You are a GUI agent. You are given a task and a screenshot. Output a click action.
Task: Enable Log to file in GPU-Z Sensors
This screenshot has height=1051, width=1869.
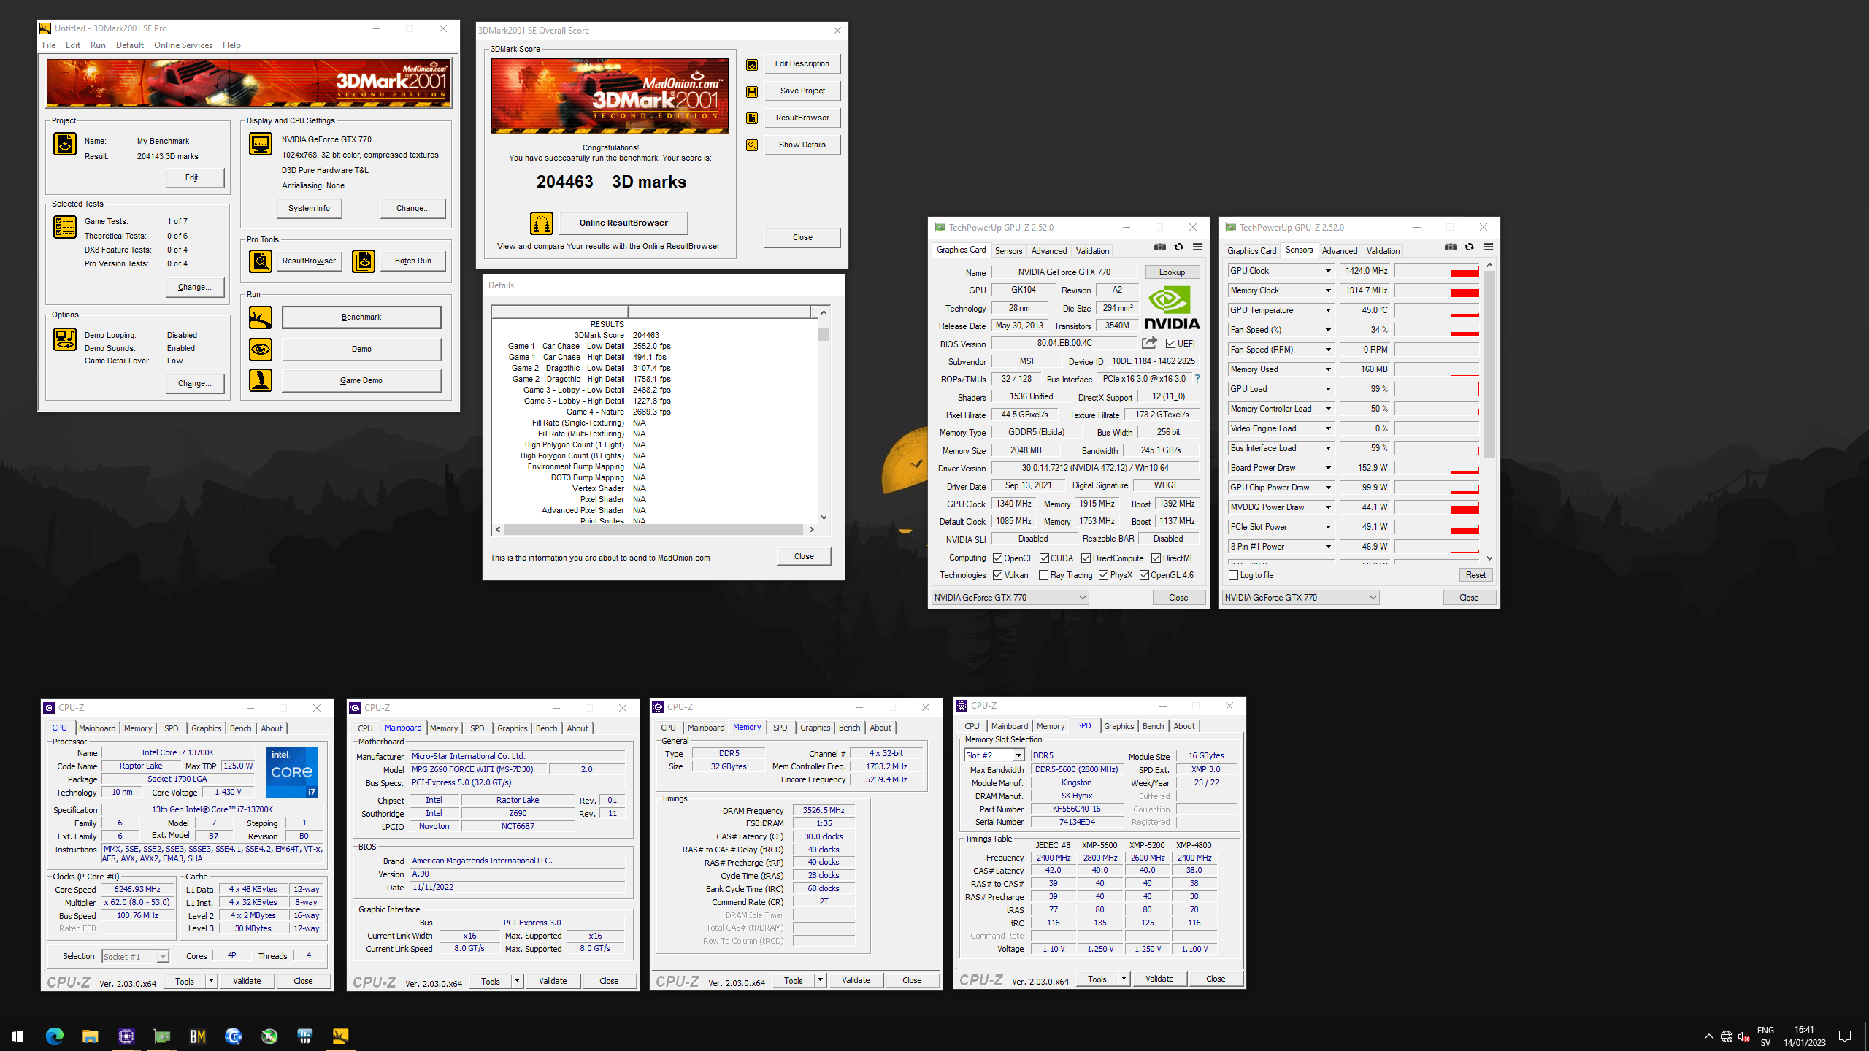1233,575
